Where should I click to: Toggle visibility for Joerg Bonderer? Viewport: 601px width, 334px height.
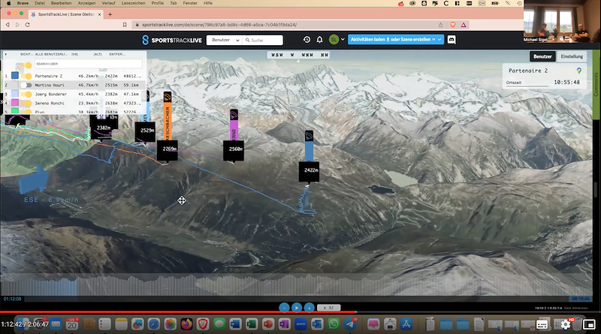26,95
